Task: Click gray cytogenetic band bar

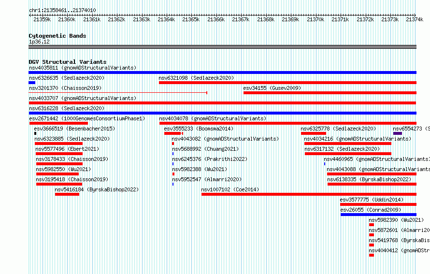Action: click(222, 47)
